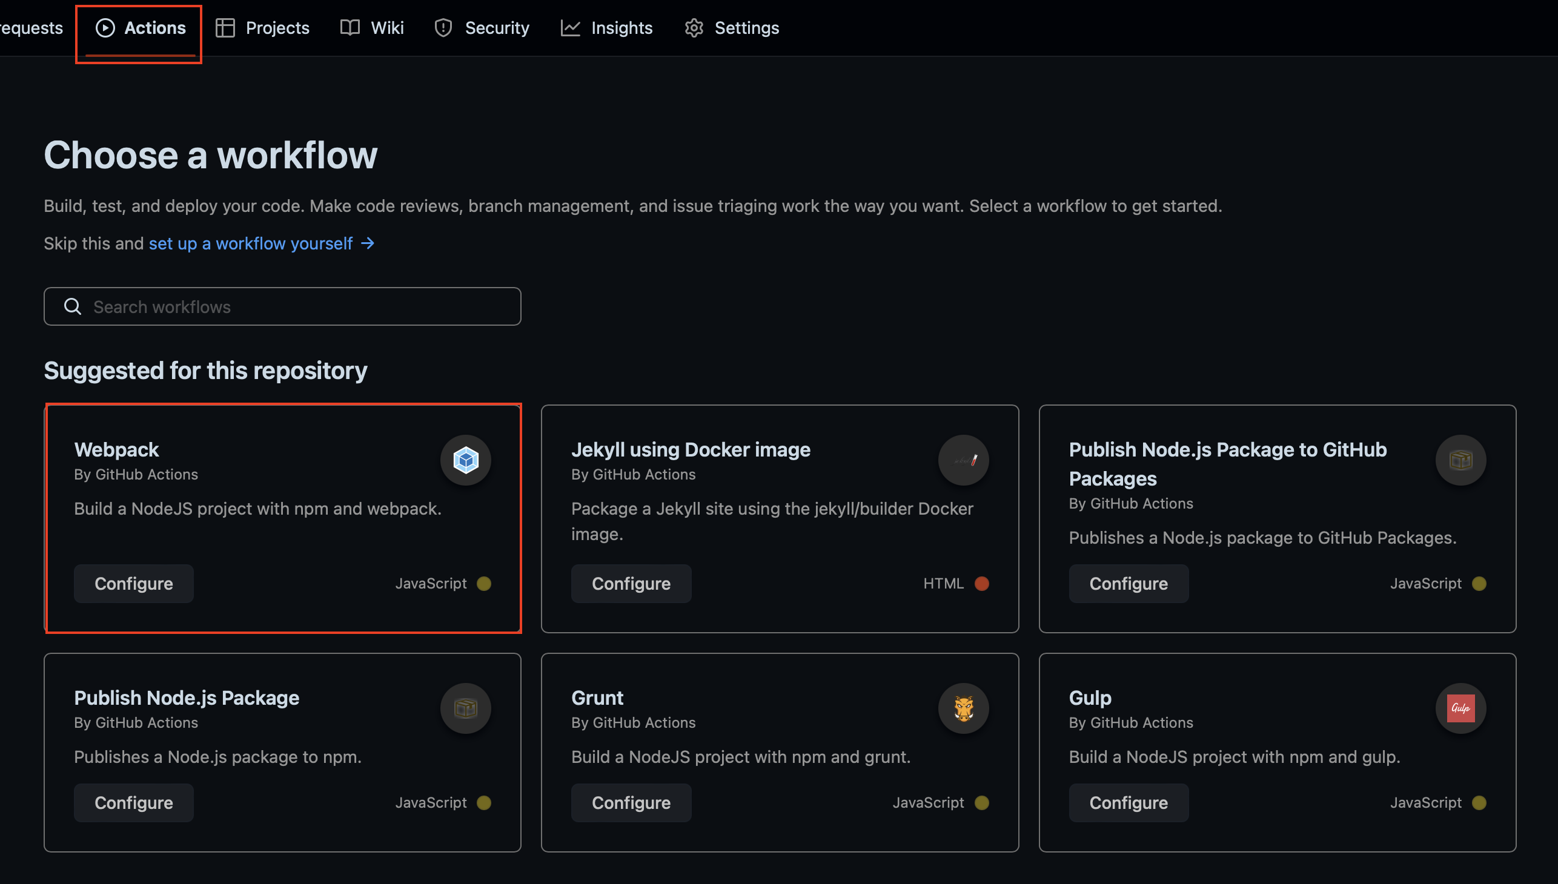Click the partially visible Pull requests tab
The height and width of the screenshot is (884, 1558).
31,28
